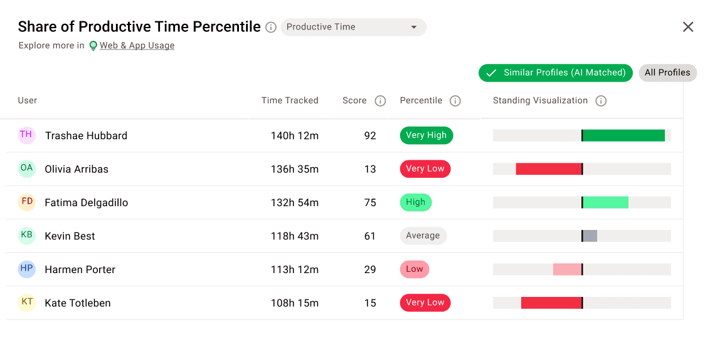Viewport: 715px width, 337px height.
Task: Click Kevin Best's Average badge
Action: [423, 236]
